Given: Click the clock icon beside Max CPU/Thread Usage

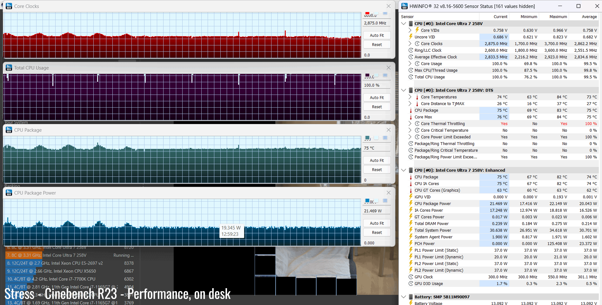Looking at the screenshot, I should click(411, 70).
